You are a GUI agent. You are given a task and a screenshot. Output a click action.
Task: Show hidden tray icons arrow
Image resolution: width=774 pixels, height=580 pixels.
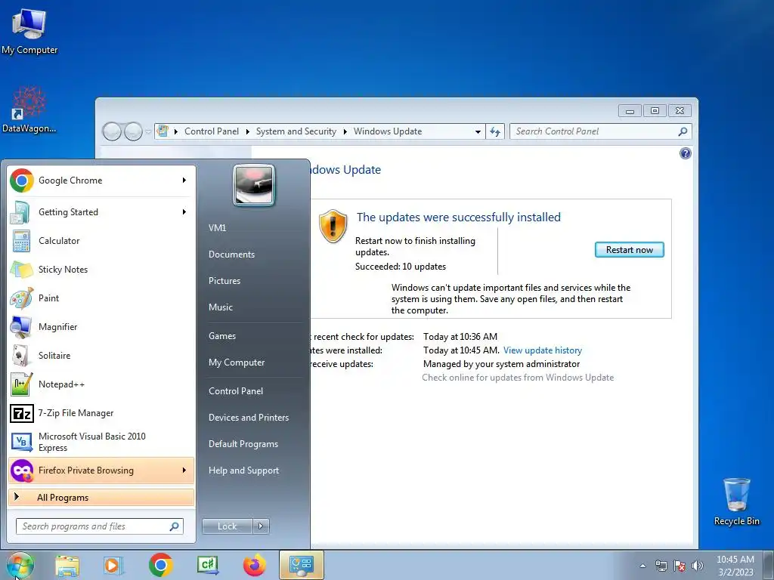pos(642,566)
